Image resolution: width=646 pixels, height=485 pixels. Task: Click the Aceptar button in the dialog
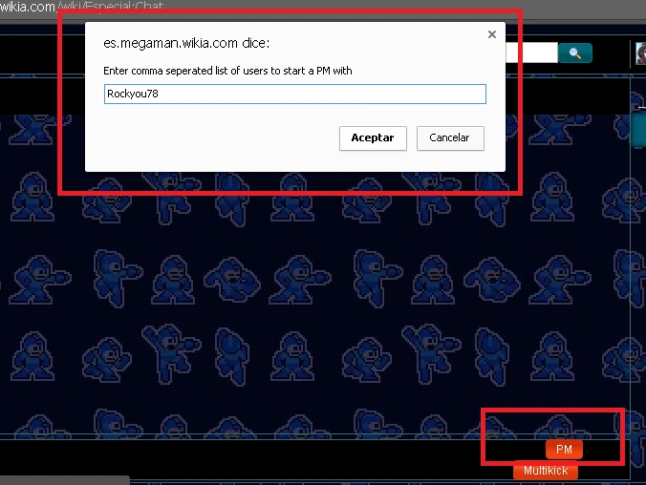pos(373,138)
